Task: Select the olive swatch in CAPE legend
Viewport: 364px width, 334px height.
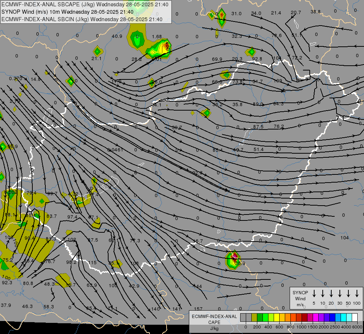Action: [254, 317]
